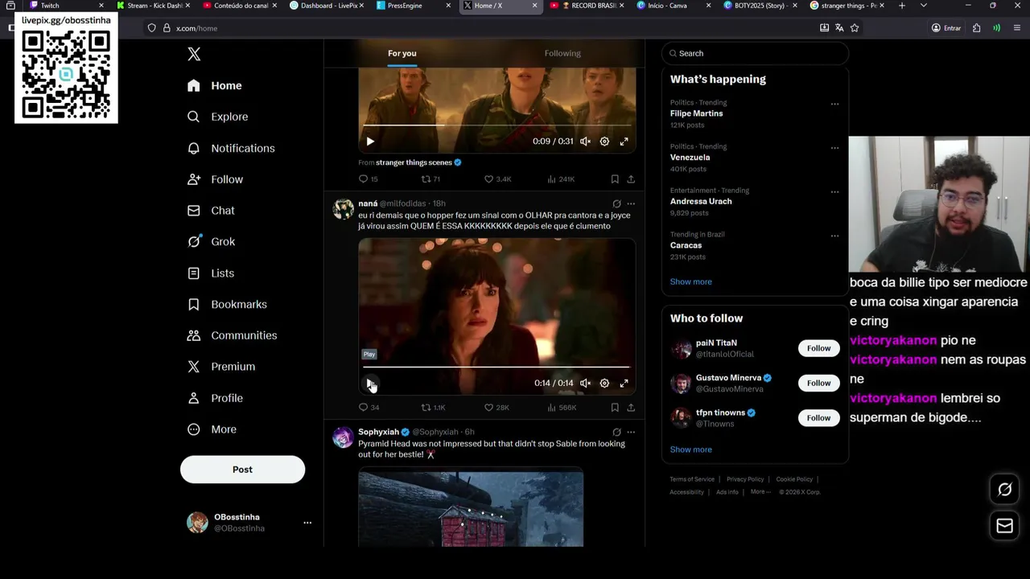Open OBosstinha account options menu
The height and width of the screenshot is (579, 1030).
[307, 523]
